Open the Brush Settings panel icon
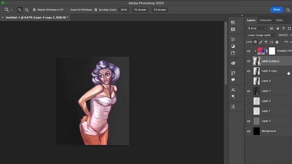Screen dimensions: 292x164 [x=233, y=73]
